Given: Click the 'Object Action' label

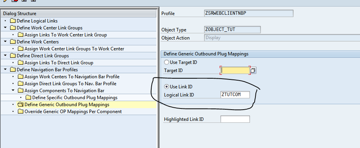Looking at the screenshot, I should (175, 38).
